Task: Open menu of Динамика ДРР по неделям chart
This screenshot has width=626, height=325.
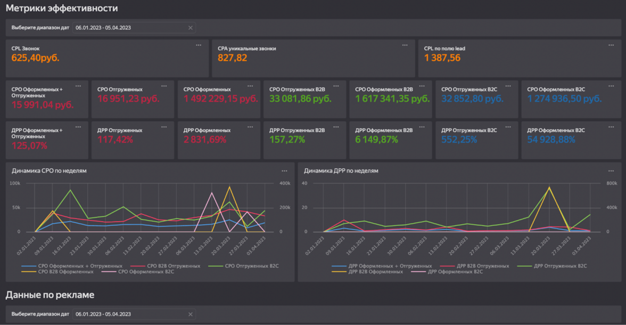Action: pyautogui.click(x=611, y=171)
